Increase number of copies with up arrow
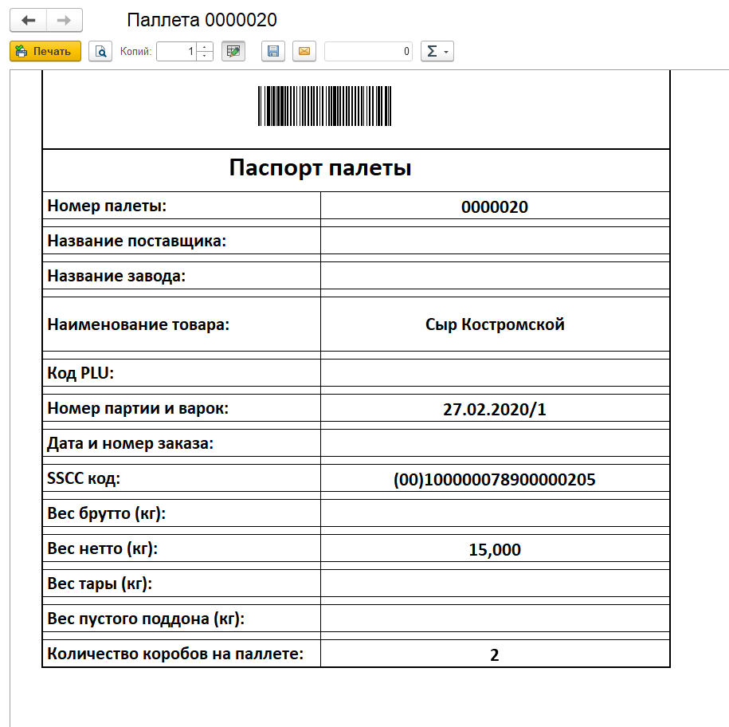729x727 pixels. tap(205, 47)
